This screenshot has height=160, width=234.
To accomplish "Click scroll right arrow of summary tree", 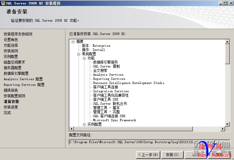I will (x=223, y=129).
